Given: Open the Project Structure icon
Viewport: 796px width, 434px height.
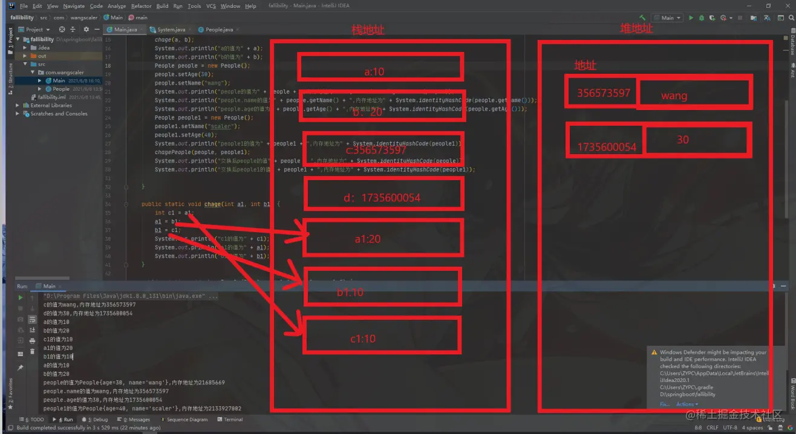Looking at the screenshot, I should (754, 18).
